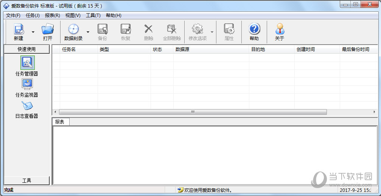Screen dimensions: 381x196
Task: Click the 工具 panel header at bottom
Action: (26, 181)
